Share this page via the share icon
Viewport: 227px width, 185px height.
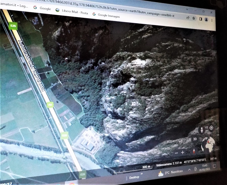(188, 18)
